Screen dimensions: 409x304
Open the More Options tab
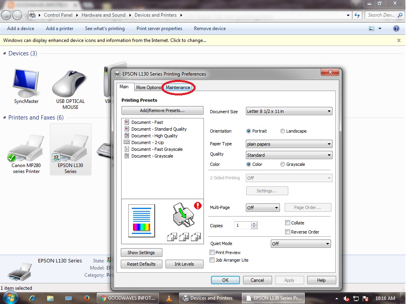click(148, 87)
